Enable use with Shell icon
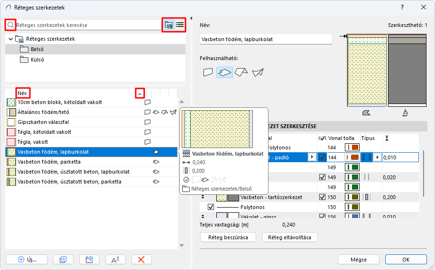Viewport: 435px width, 270px height. 258,72
